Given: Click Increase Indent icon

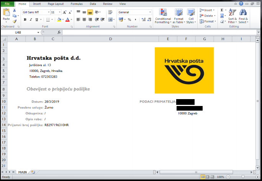Looking at the screenshot, I should tap(102, 20).
